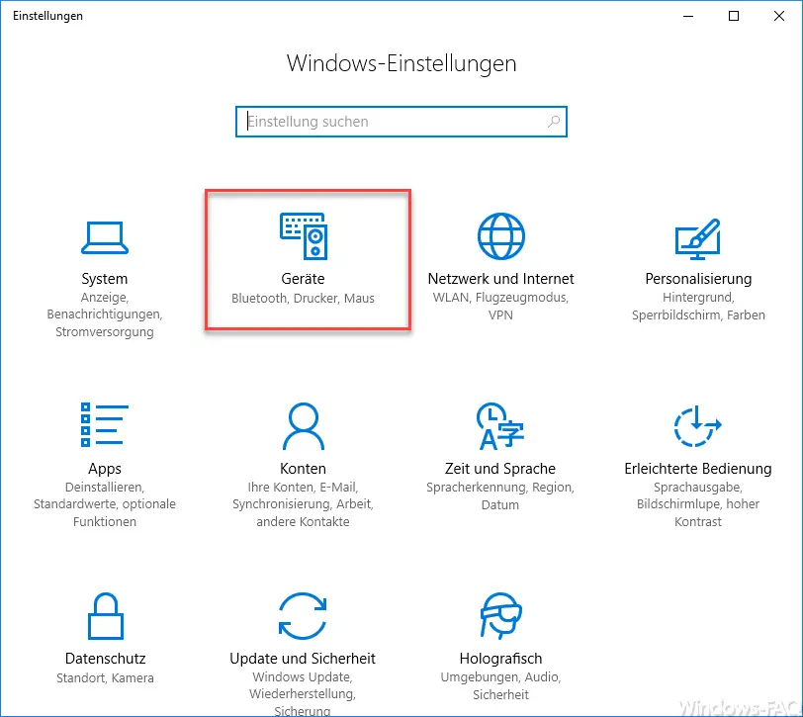Click the magnifier icon in the search box
This screenshot has width=803, height=717.
pos(554,122)
